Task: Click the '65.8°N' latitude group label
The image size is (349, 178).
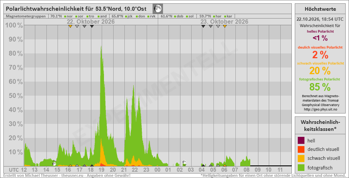Action: tap(117, 16)
